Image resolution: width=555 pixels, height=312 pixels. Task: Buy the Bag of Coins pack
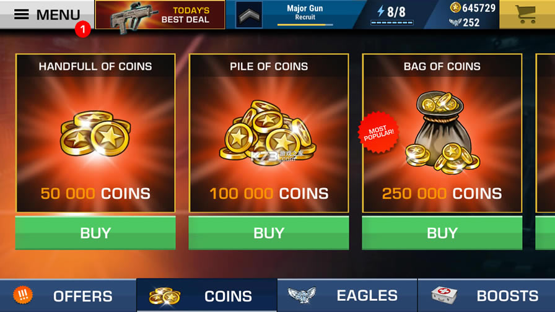click(442, 233)
